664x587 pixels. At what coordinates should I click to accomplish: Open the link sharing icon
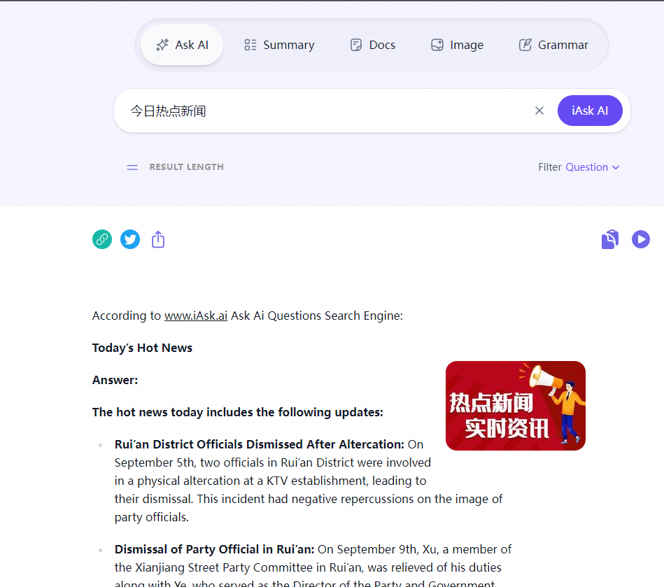[102, 239]
